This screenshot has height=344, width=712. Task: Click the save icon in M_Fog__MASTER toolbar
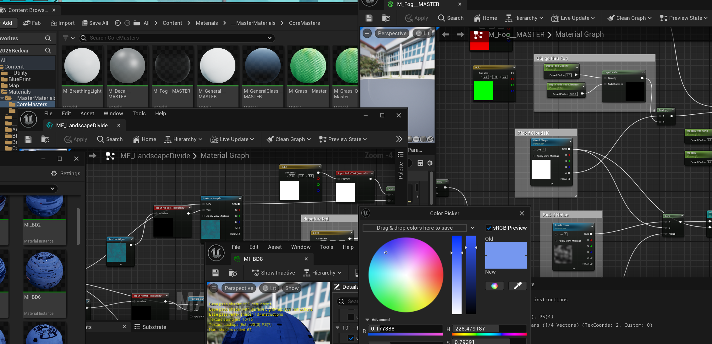pos(369,18)
